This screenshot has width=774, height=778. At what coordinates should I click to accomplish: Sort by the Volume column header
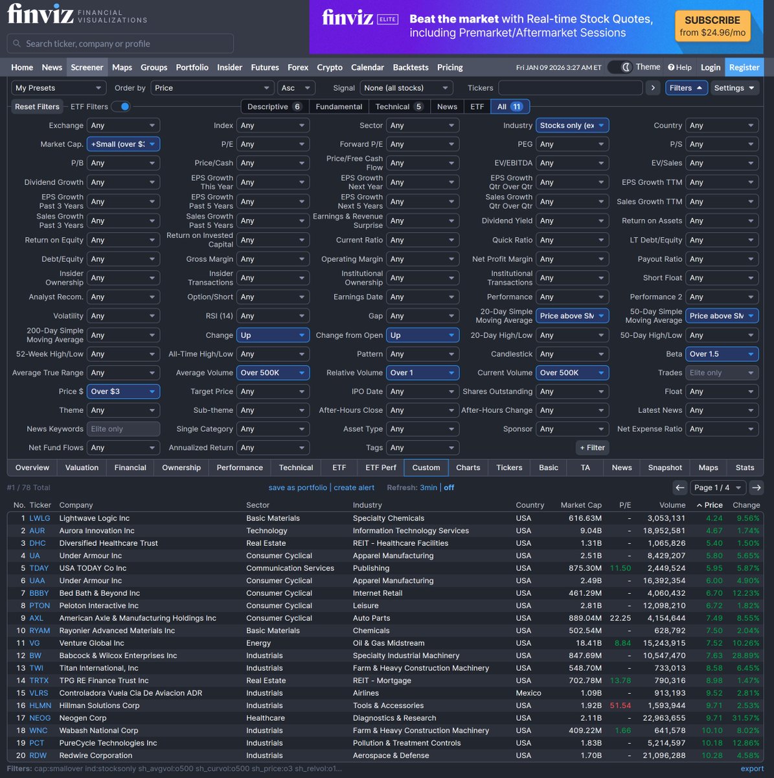coord(672,505)
